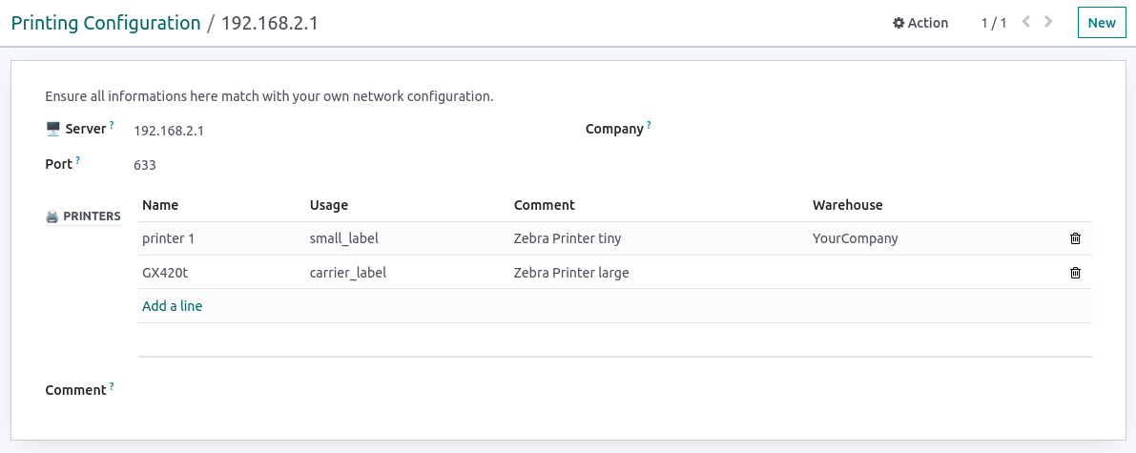1136x453 pixels.
Task: Open the Action gear menu
Action: [x=920, y=23]
